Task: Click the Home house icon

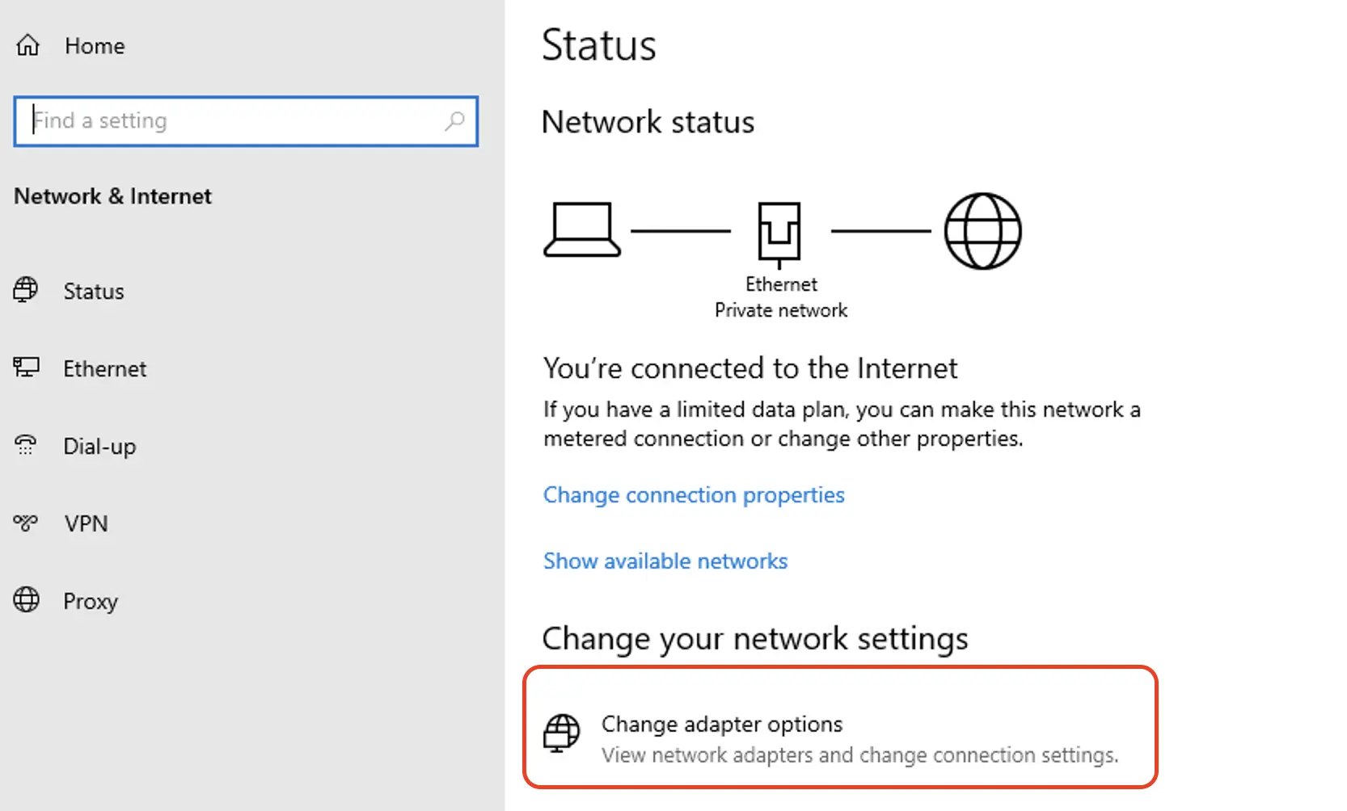Action: [x=27, y=45]
